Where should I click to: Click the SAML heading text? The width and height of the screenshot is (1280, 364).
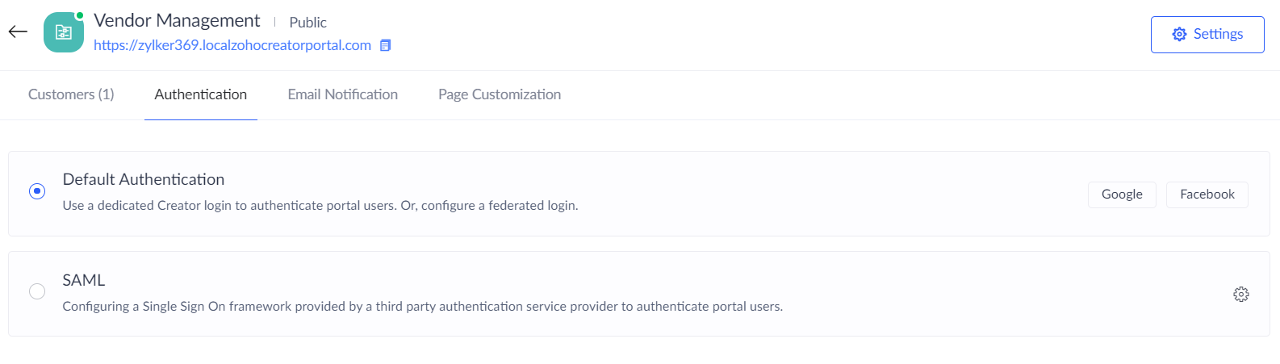point(84,280)
